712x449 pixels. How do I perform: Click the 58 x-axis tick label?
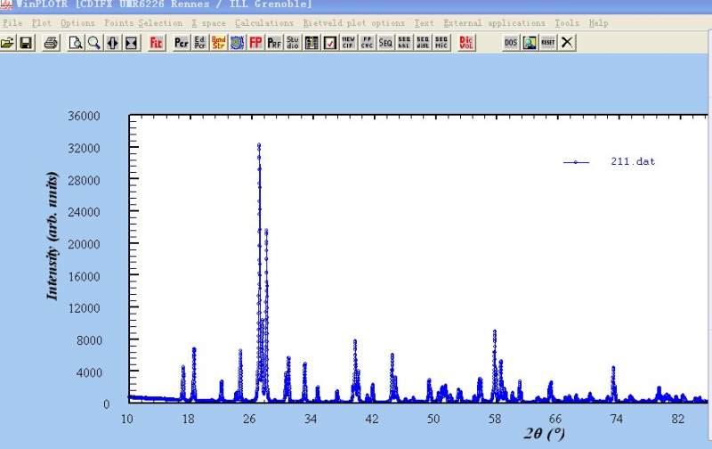(495, 419)
